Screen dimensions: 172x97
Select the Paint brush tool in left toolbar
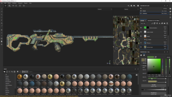[2, 9]
